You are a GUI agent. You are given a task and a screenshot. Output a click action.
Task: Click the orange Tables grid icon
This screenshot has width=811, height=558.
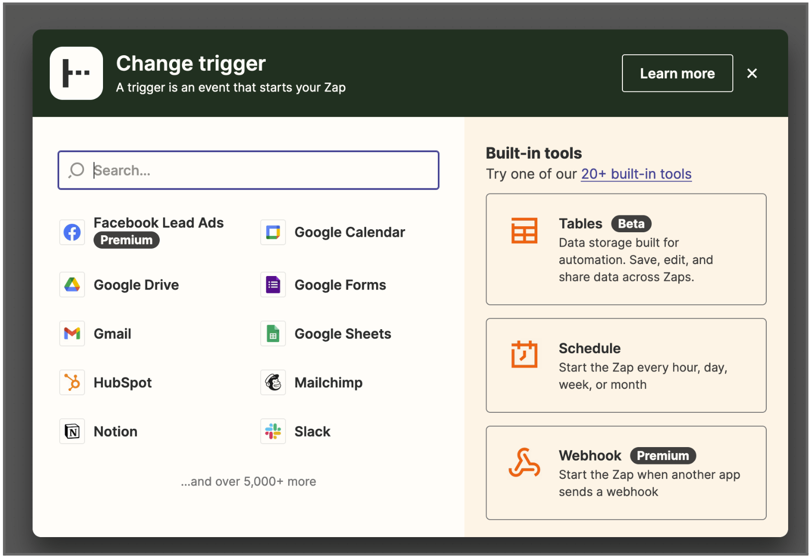(x=524, y=231)
